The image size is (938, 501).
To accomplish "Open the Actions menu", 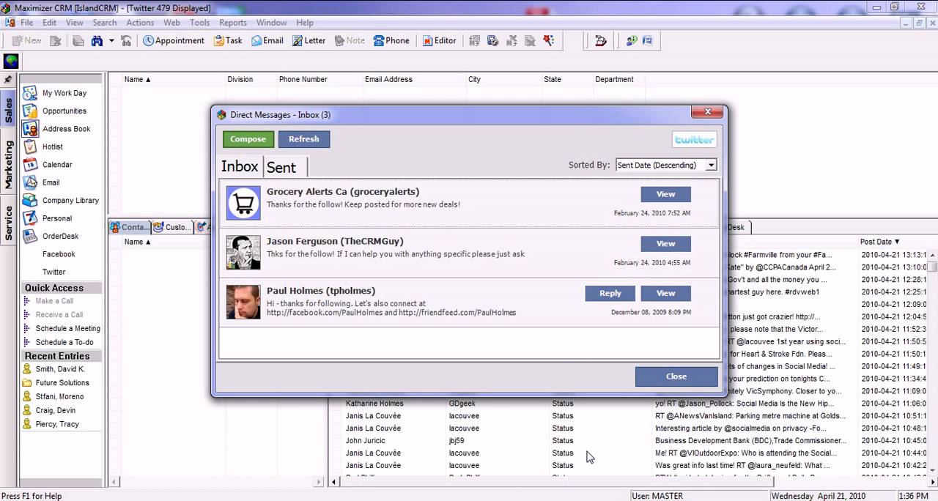I will coord(140,23).
